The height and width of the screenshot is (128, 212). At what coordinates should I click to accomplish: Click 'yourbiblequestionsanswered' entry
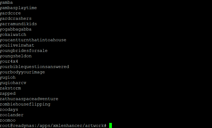click(x=34, y=67)
